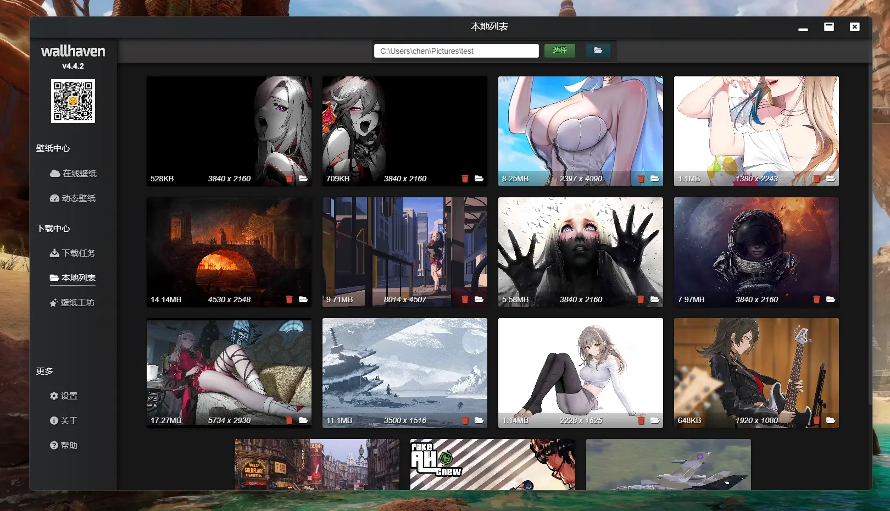Open folder for the 9.71MB wallpaper

coord(479,299)
